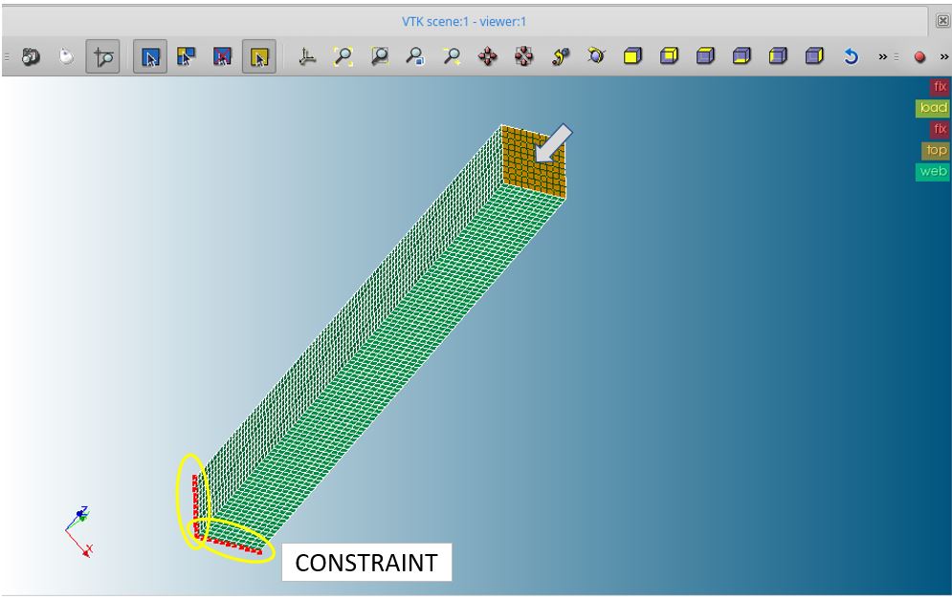Viewport: 952px width, 599px height.
Task: Activate the Panning four-arrows tool
Action: click(x=488, y=57)
